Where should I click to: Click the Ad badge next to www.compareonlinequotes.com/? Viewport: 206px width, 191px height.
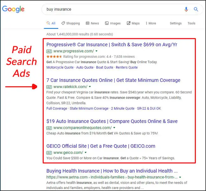point(49,128)
